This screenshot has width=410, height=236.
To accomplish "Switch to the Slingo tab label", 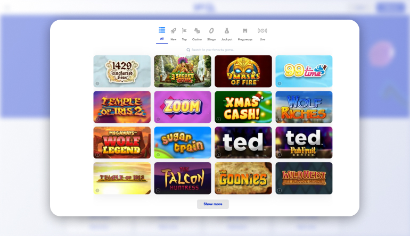I will pos(211,39).
